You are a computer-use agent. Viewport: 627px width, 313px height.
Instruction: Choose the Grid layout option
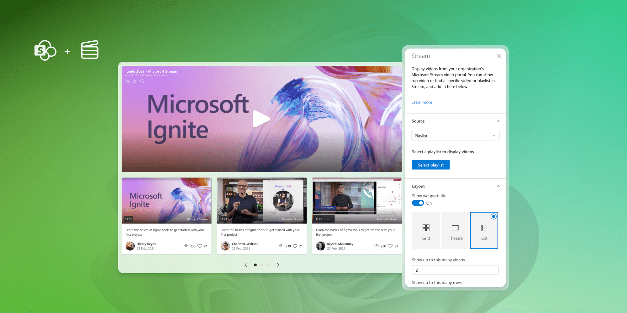(x=426, y=230)
